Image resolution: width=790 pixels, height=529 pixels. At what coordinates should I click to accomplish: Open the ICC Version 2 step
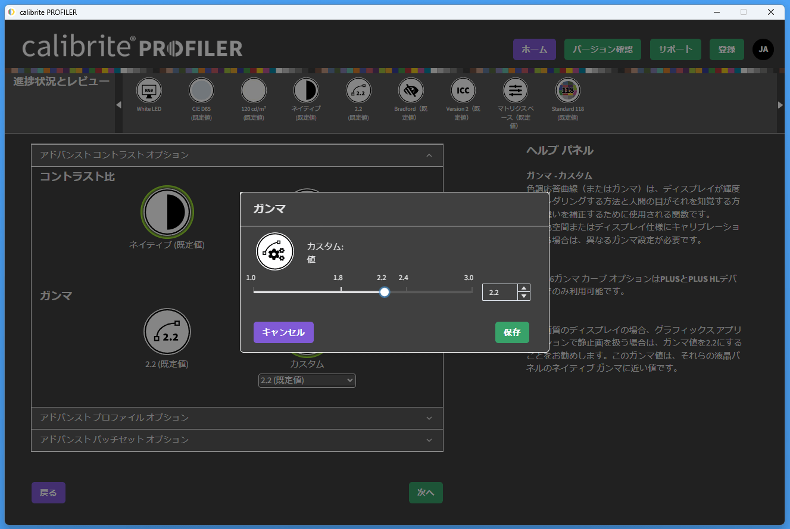pos(463,91)
